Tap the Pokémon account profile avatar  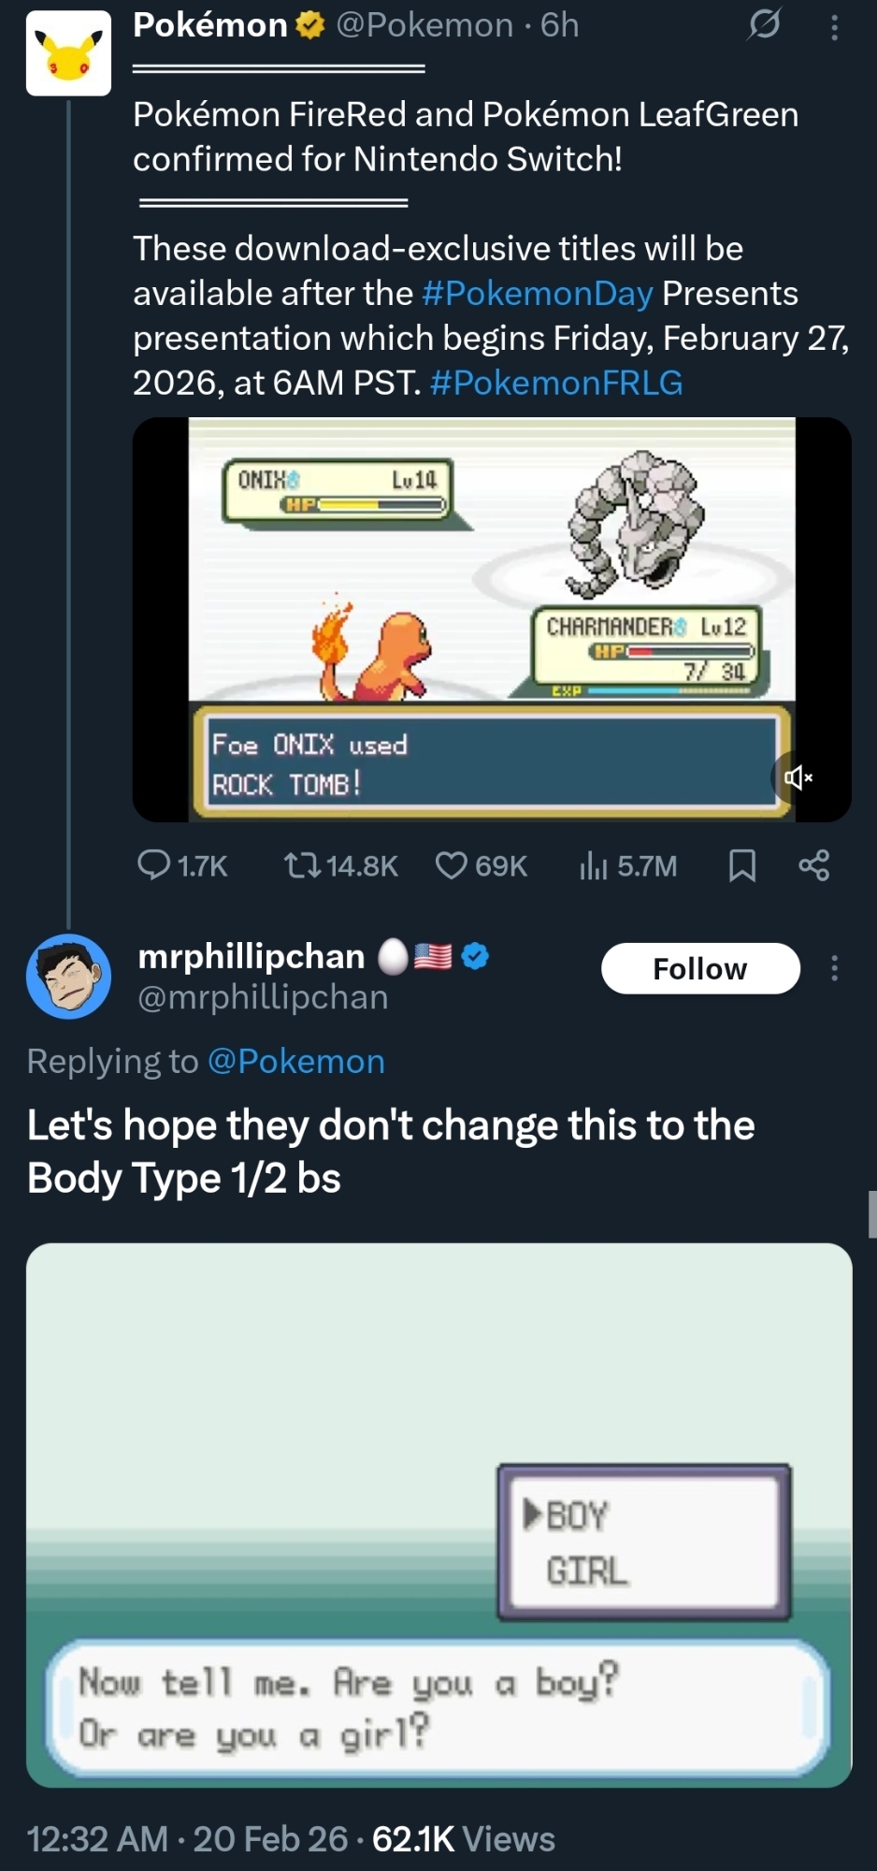[x=68, y=53]
